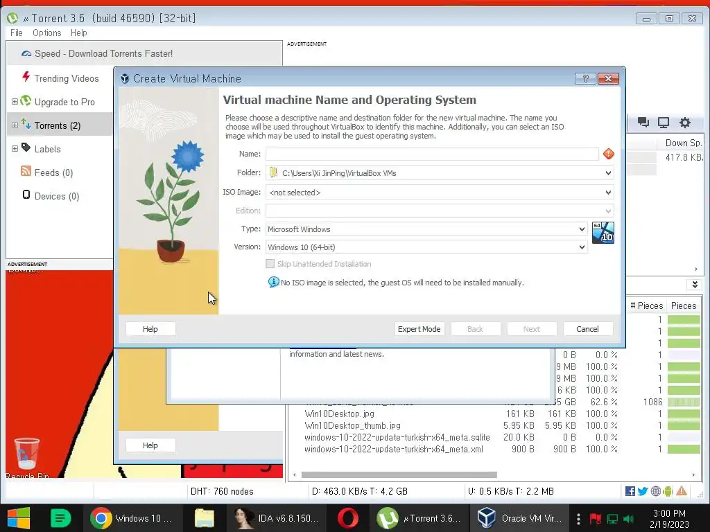Click the # Pieces column header
710x532 pixels.
coord(647,305)
